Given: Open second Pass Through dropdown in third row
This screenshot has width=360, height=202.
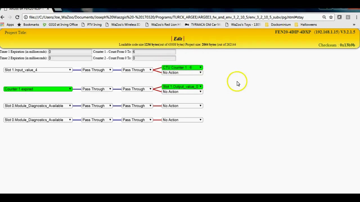Looking at the screenshot, I should coord(137,106).
